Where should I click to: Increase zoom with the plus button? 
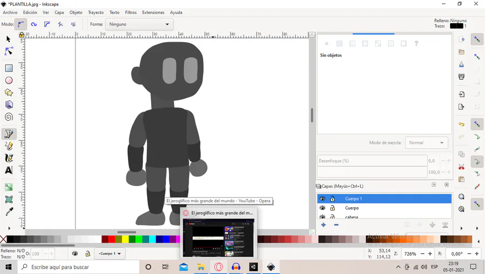pos(430,254)
